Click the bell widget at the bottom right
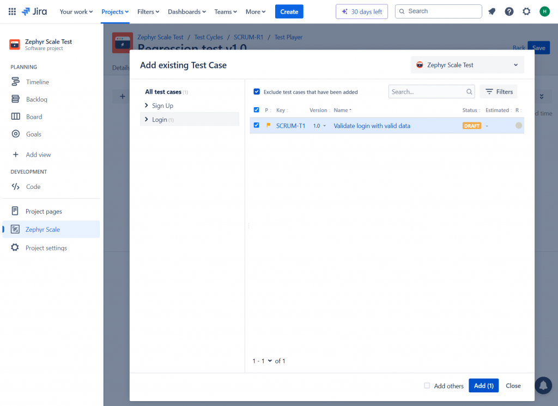 click(543, 385)
